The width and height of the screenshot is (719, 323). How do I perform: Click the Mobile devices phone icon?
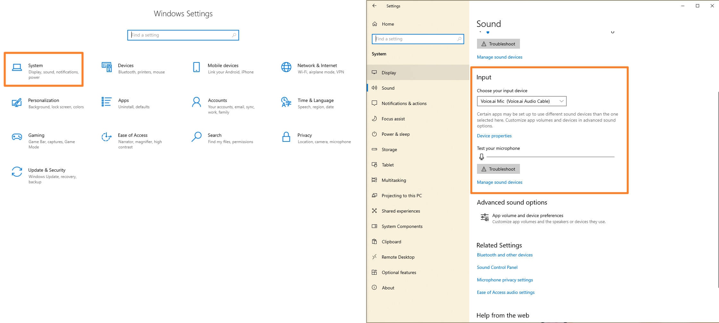pyautogui.click(x=196, y=67)
